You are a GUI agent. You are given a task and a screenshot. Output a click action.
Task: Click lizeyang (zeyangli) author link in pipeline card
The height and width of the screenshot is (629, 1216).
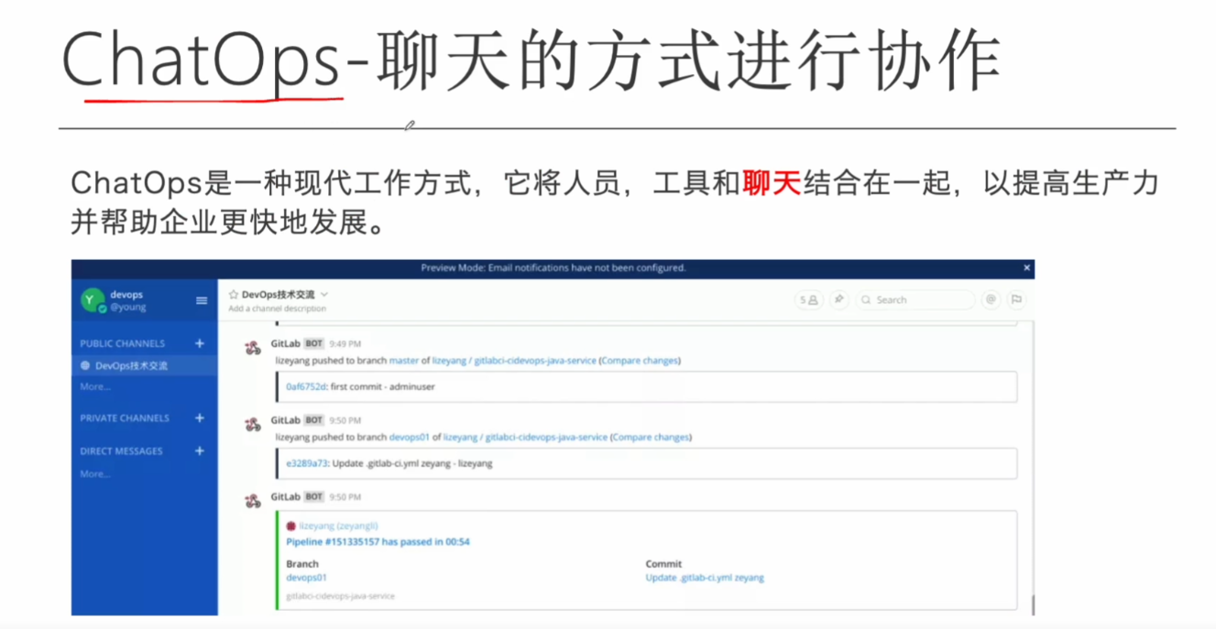[x=338, y=526]
